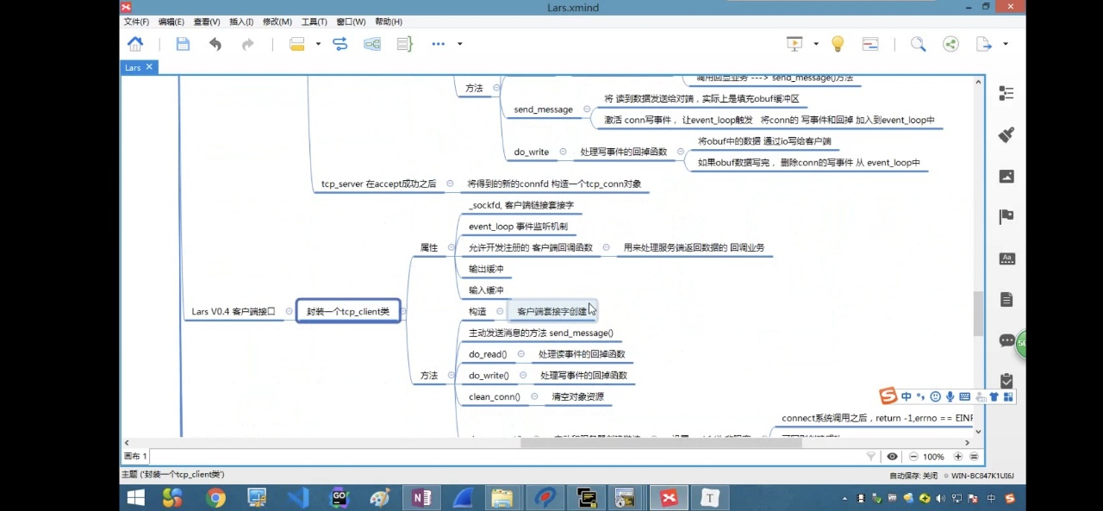Select the 客户端套接字创建 topic
1103x511 pixels.
(551, 312)
